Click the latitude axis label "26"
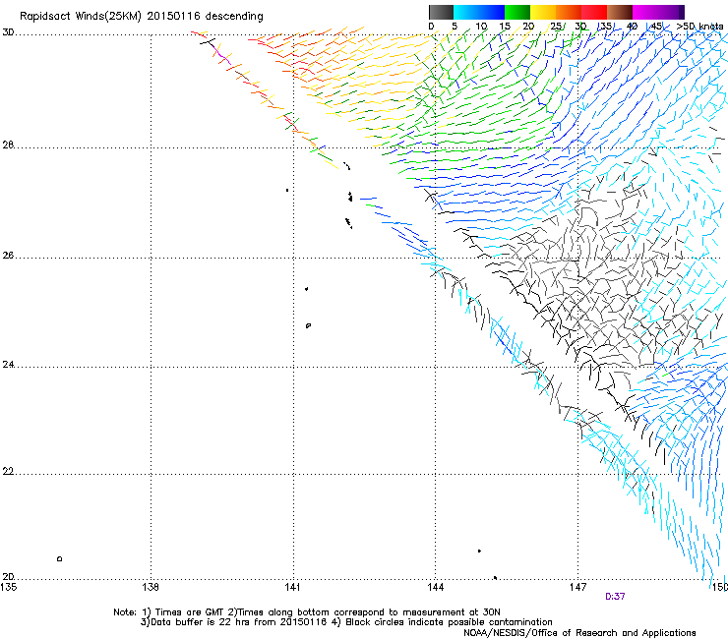 click(8, 256)
